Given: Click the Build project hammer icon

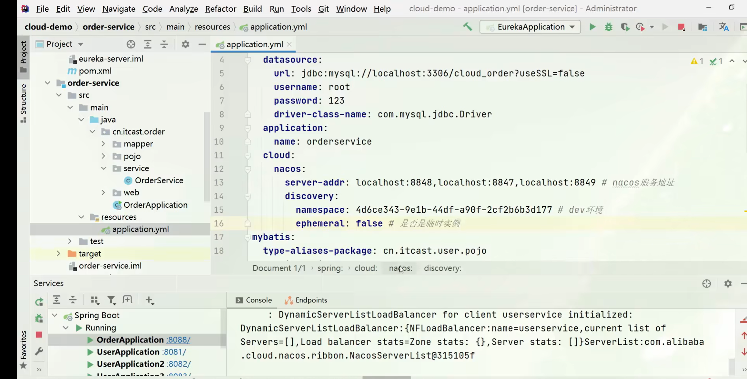Looking at the screenshot, I should pyautogui.click(x=467, y=27).
